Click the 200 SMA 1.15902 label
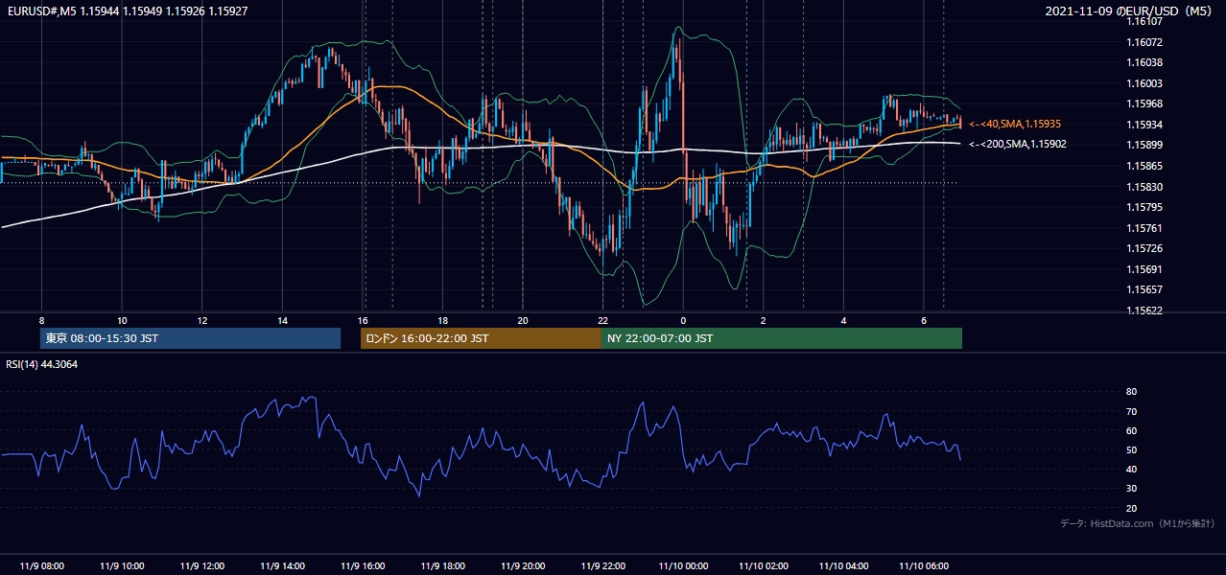The width and height of the screenshot is (1226, 575). [x=1018, y=144]
